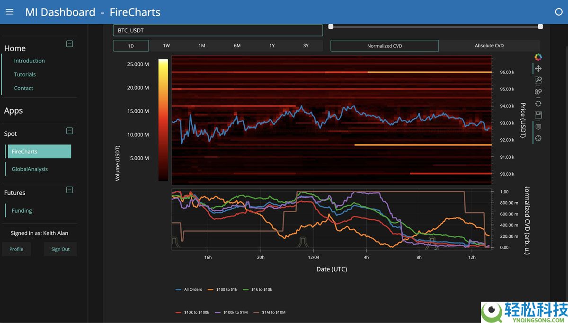The height and width of the screenshot is (323, 568).
Task: Open the Sign Out button
Action: tap(60, 249)
